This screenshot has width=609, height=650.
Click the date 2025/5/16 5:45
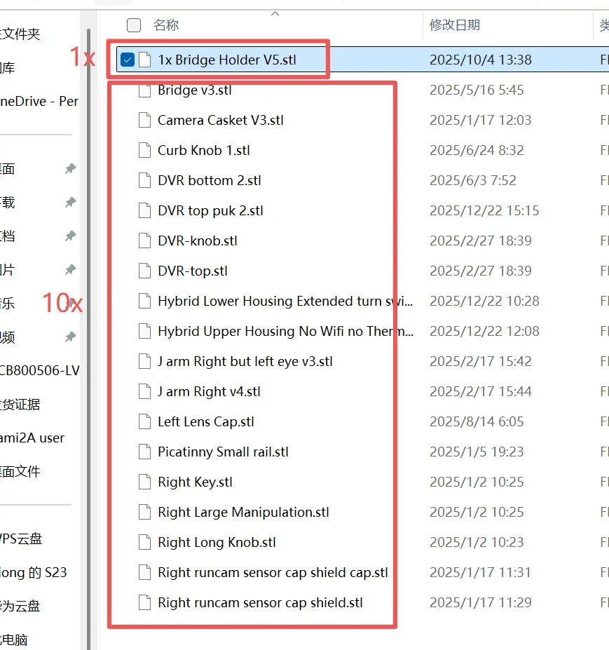pyautogui.click(x=477, y=90)
